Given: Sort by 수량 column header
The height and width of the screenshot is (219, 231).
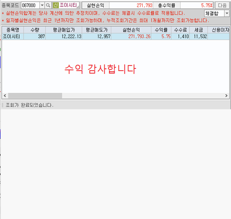Looking at the screenshot, I should pos(35,30).
